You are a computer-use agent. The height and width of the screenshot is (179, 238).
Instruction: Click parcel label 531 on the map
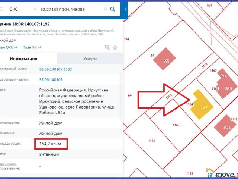pos(209,6)
